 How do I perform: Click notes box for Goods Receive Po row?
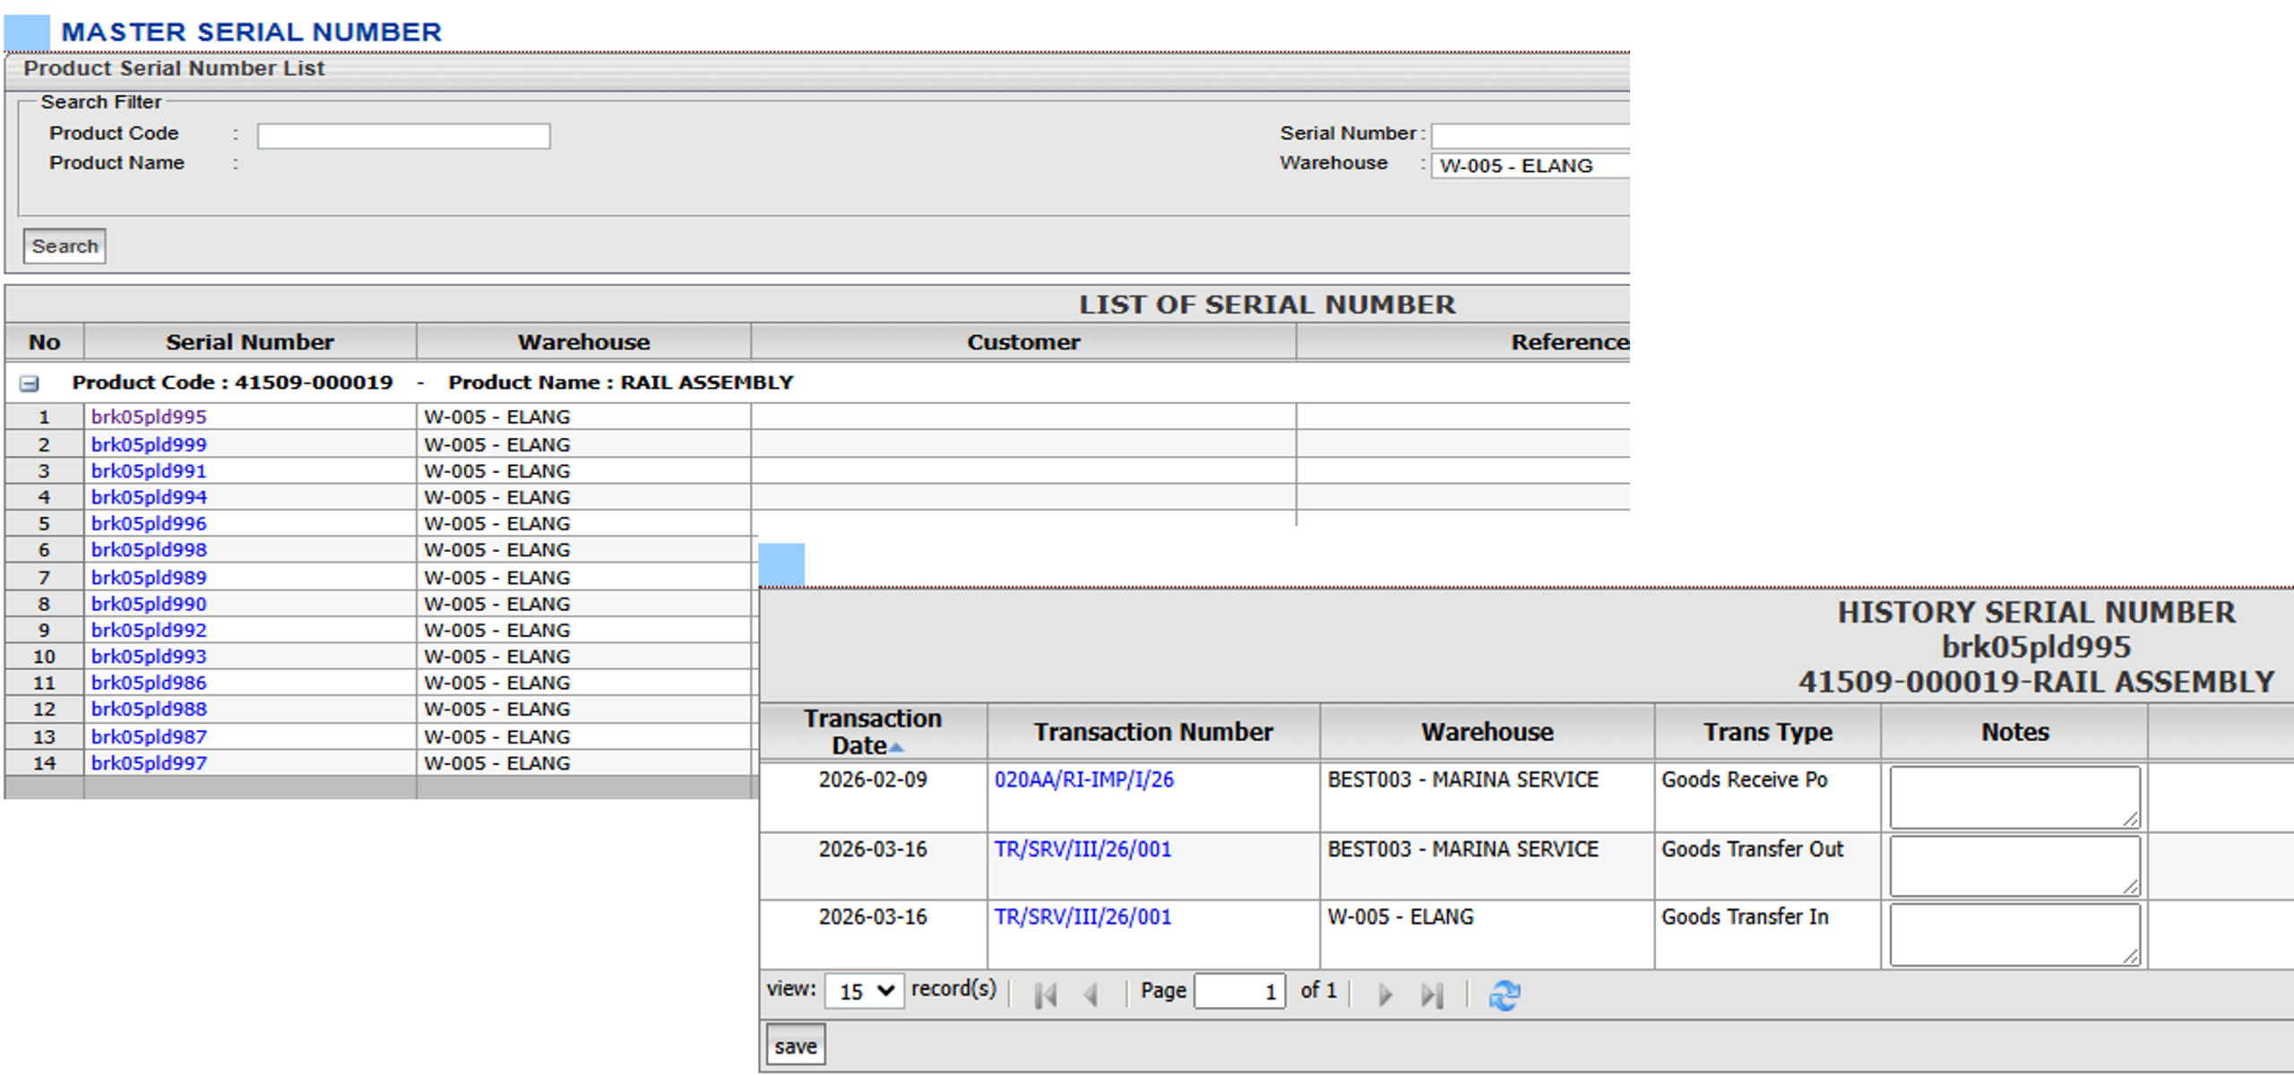[2015, 796]
